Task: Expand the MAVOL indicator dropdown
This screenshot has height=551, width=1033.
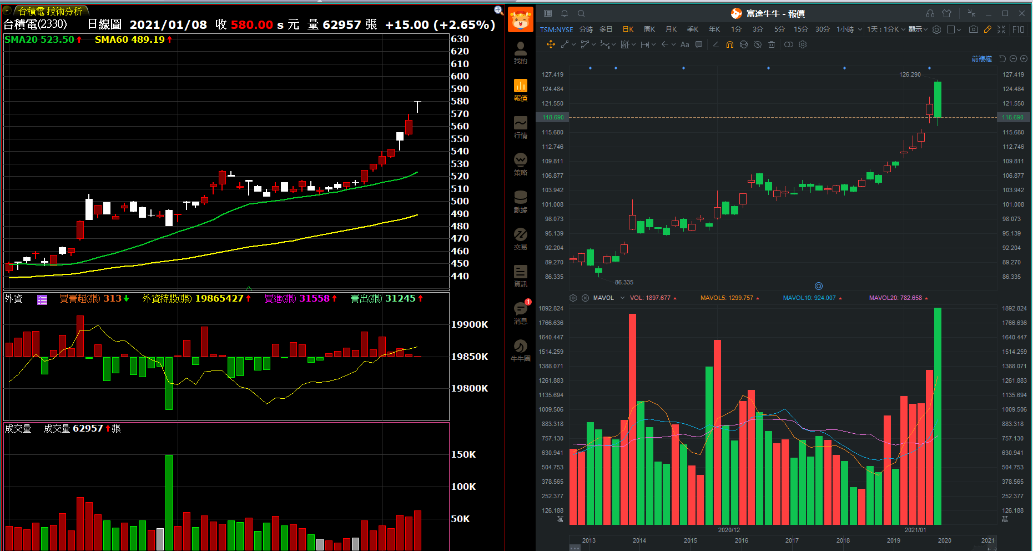Action: tap(622, 298)
